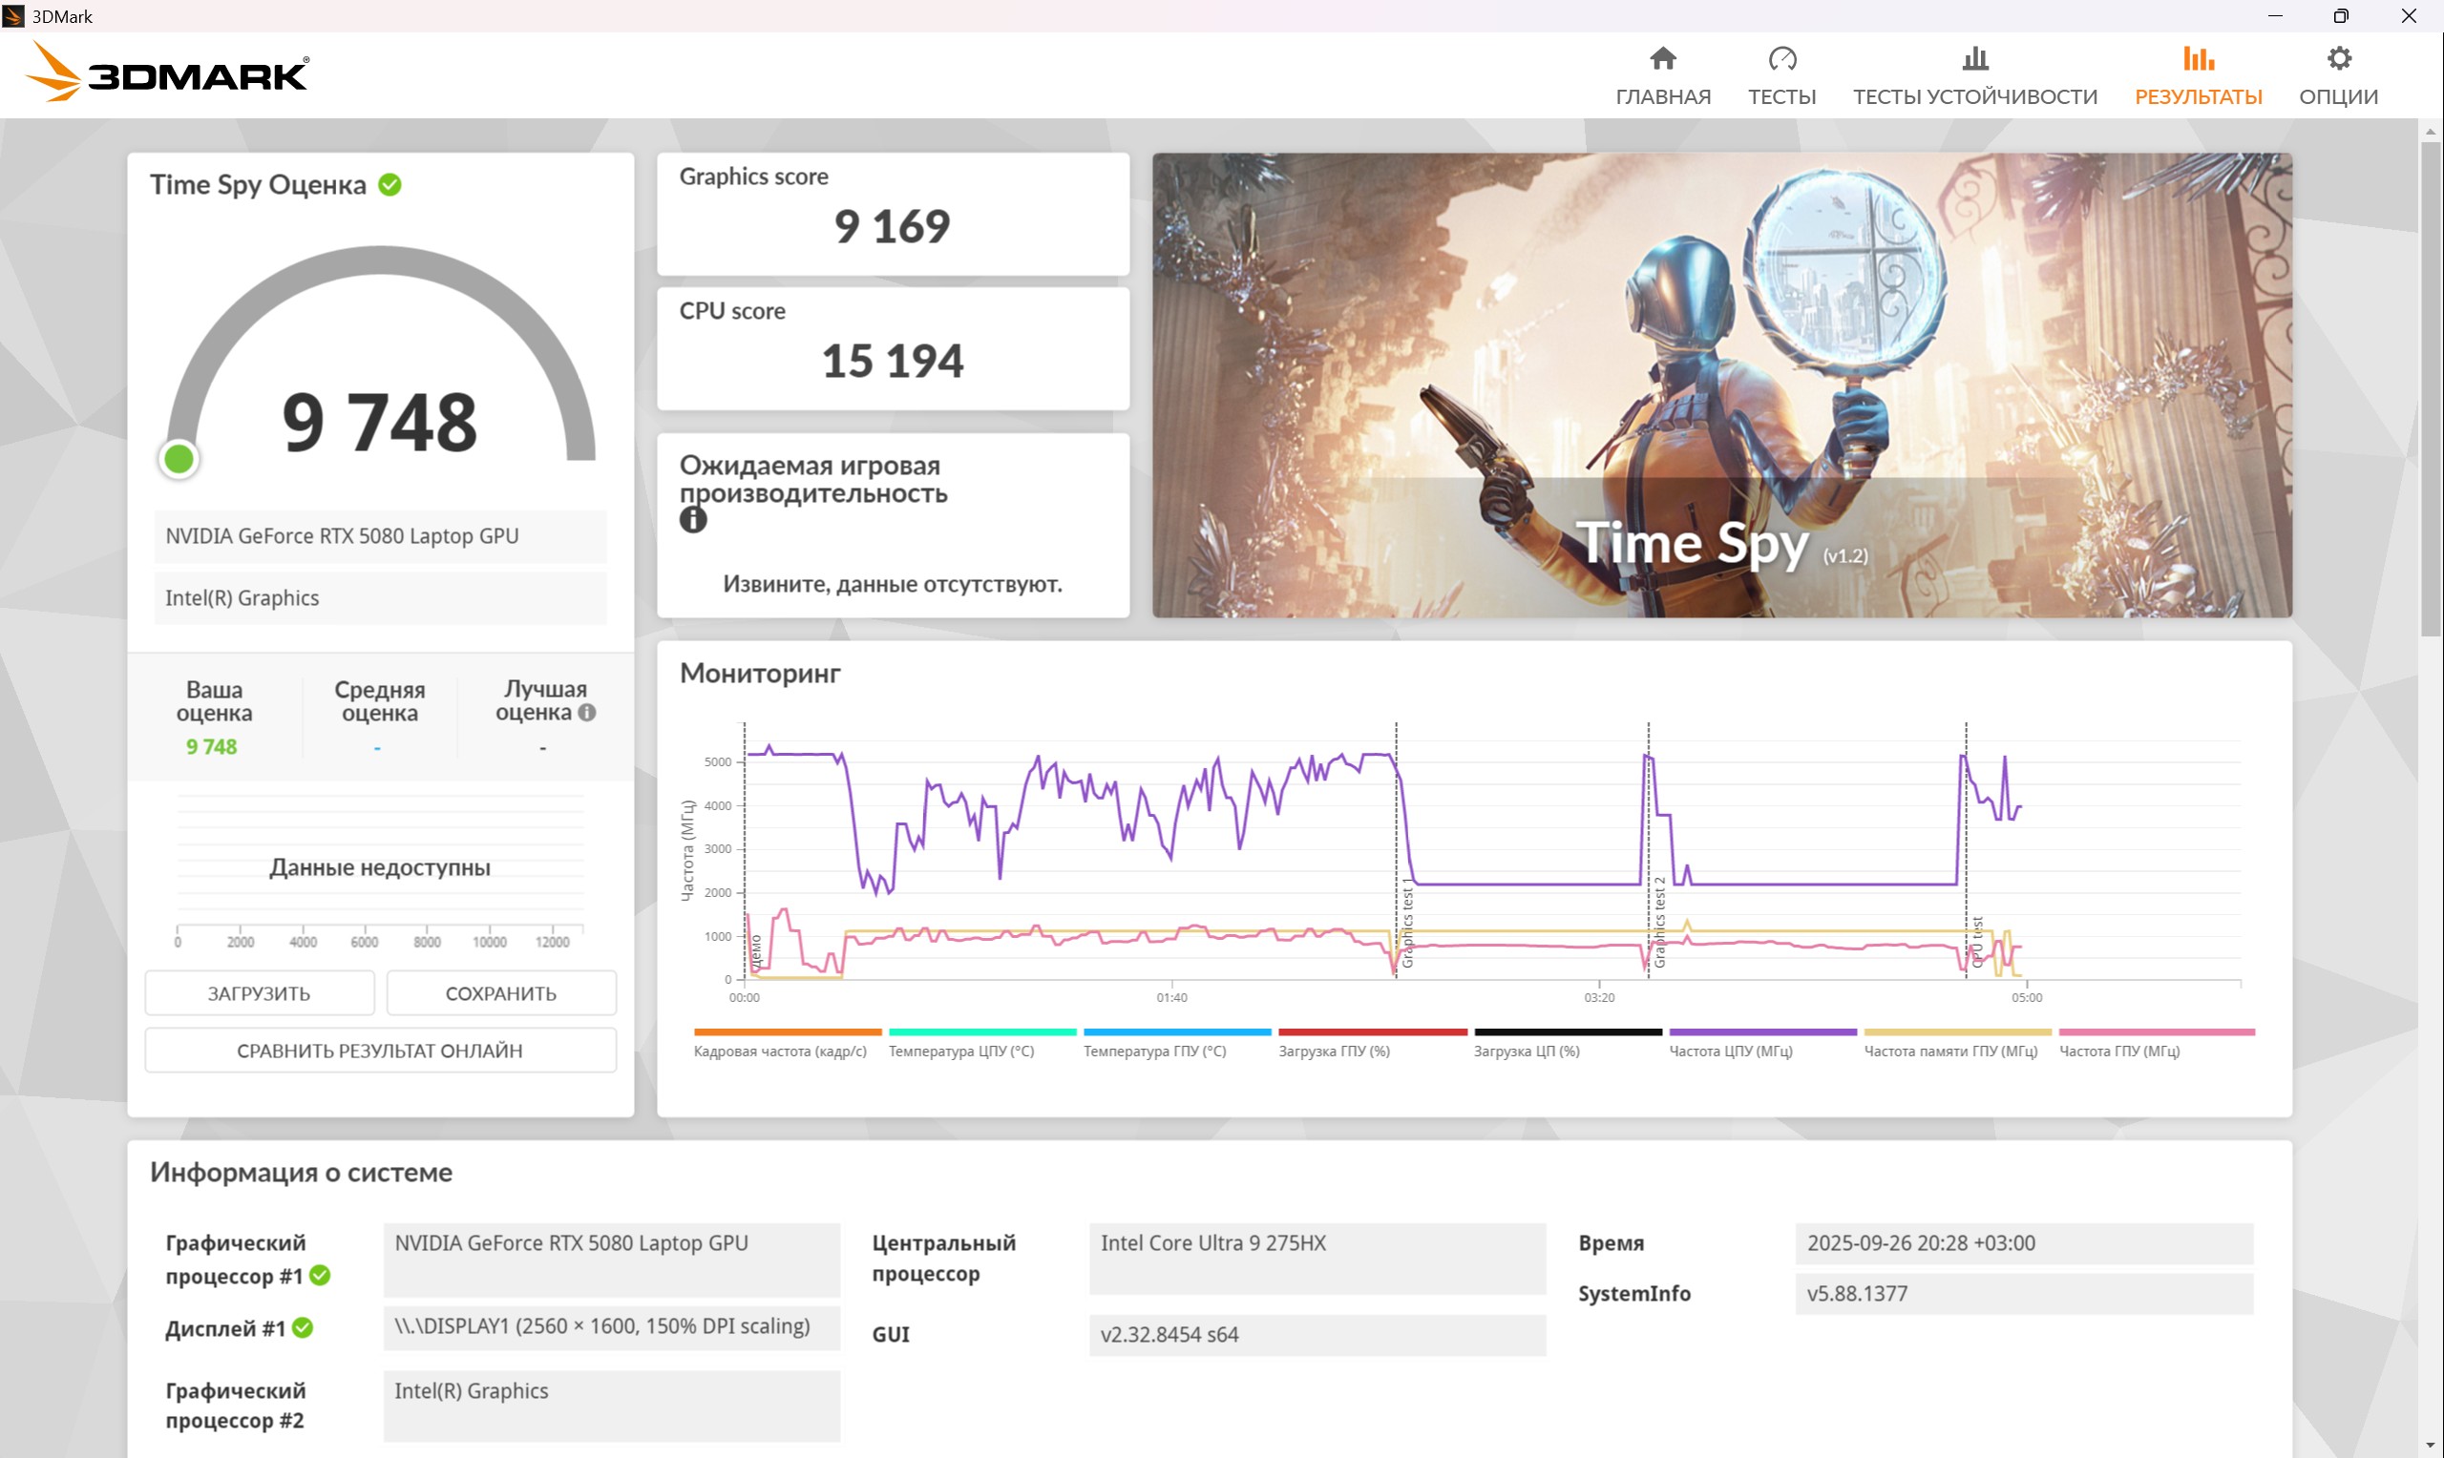The image size is (2444, 1458).
Task: Select the РЕЗУЛЬТАТЫ tab
Action: coord(2199,76)
